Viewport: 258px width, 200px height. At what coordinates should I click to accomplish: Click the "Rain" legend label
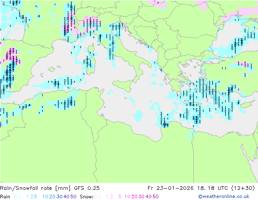pyautogui.click(x=5, y=197)
